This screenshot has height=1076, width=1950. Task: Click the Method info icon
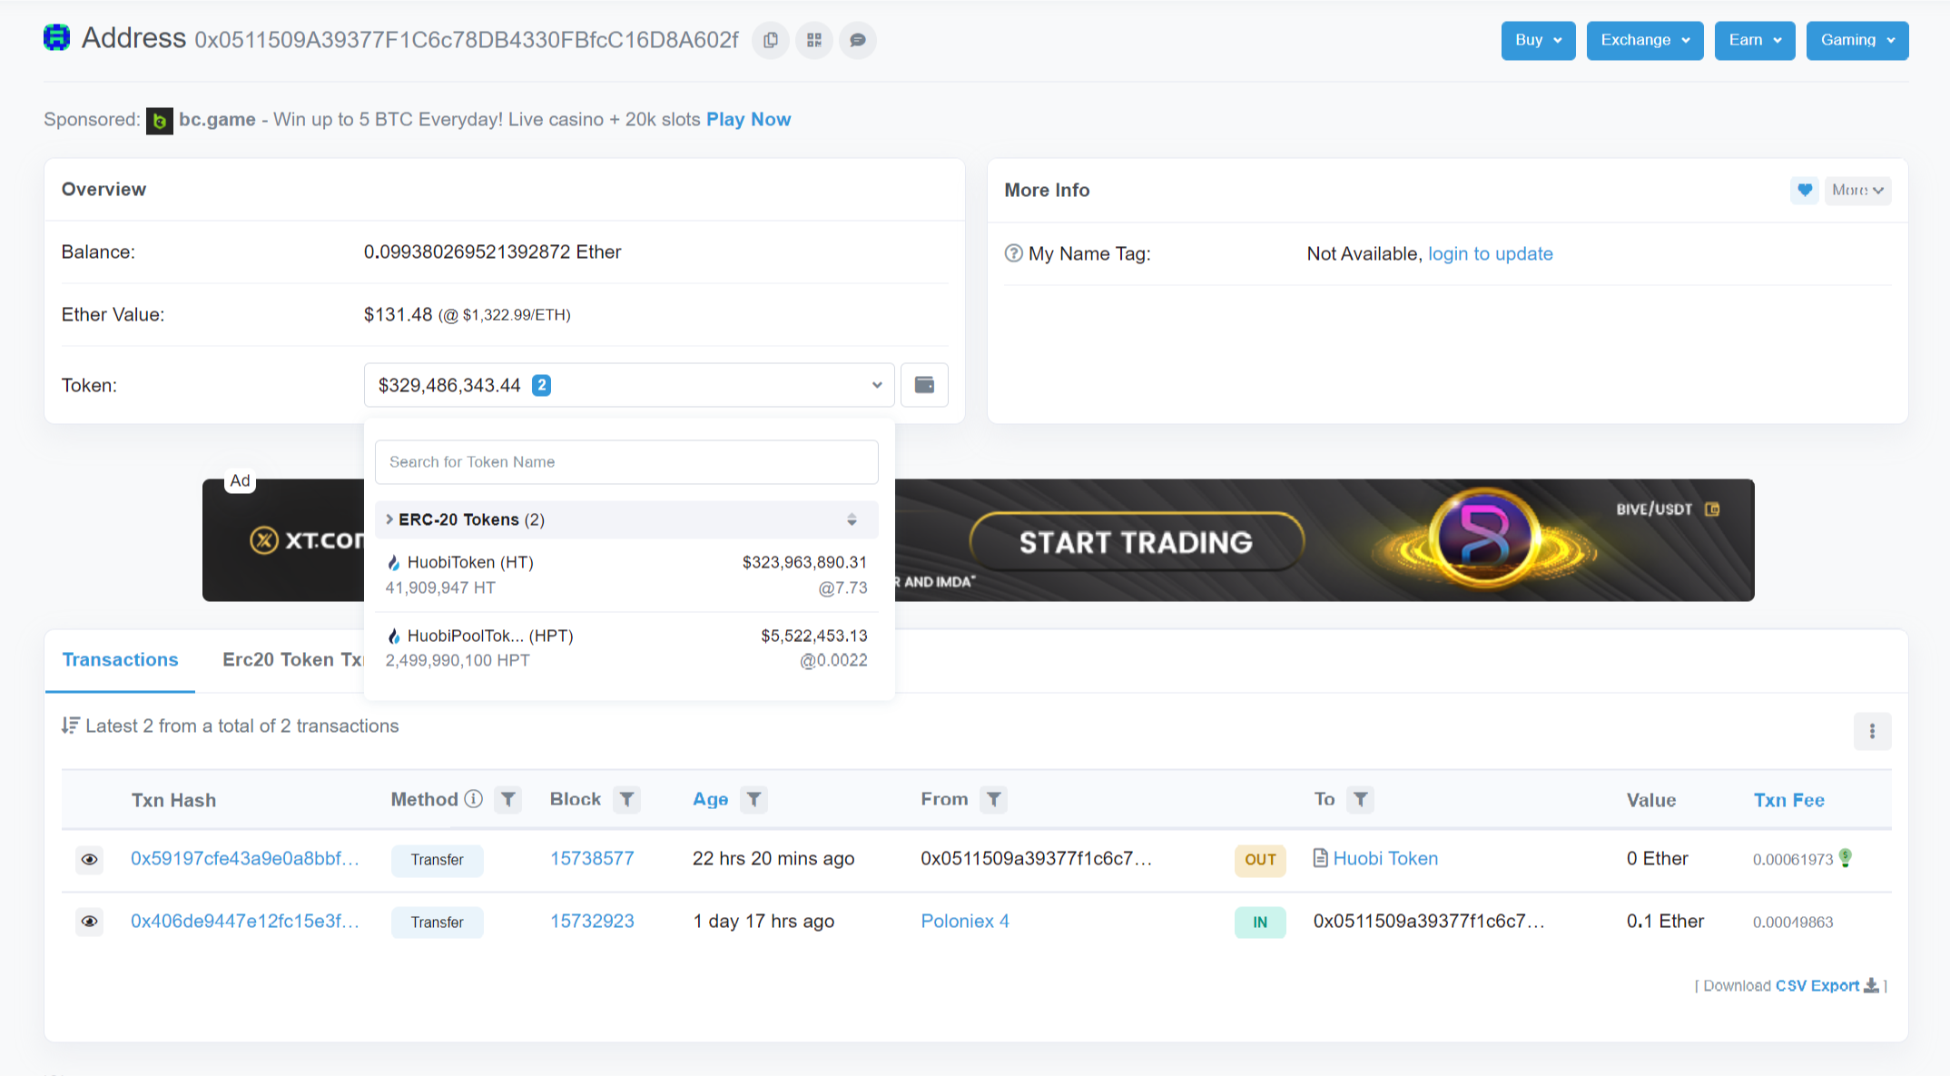click(x=474, y=799)
